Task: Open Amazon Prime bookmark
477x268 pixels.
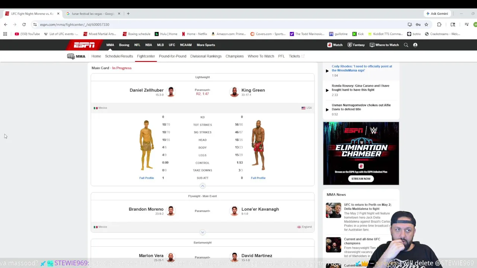Action: coord(228,34)
